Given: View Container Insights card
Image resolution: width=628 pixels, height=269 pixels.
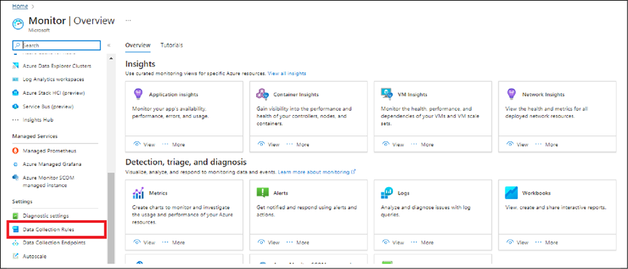Looking at the screenshot, I should point(268,144).
